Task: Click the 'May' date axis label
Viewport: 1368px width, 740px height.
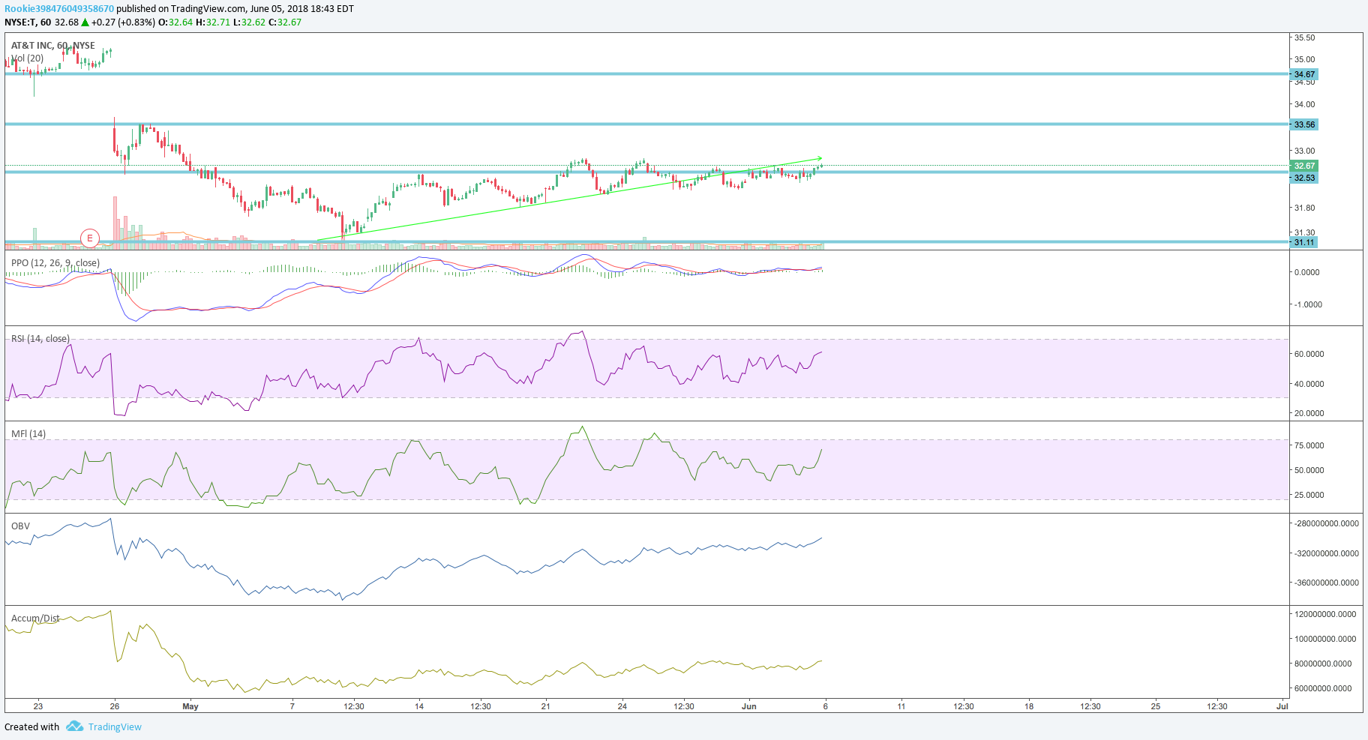Action: pos(190,706)
